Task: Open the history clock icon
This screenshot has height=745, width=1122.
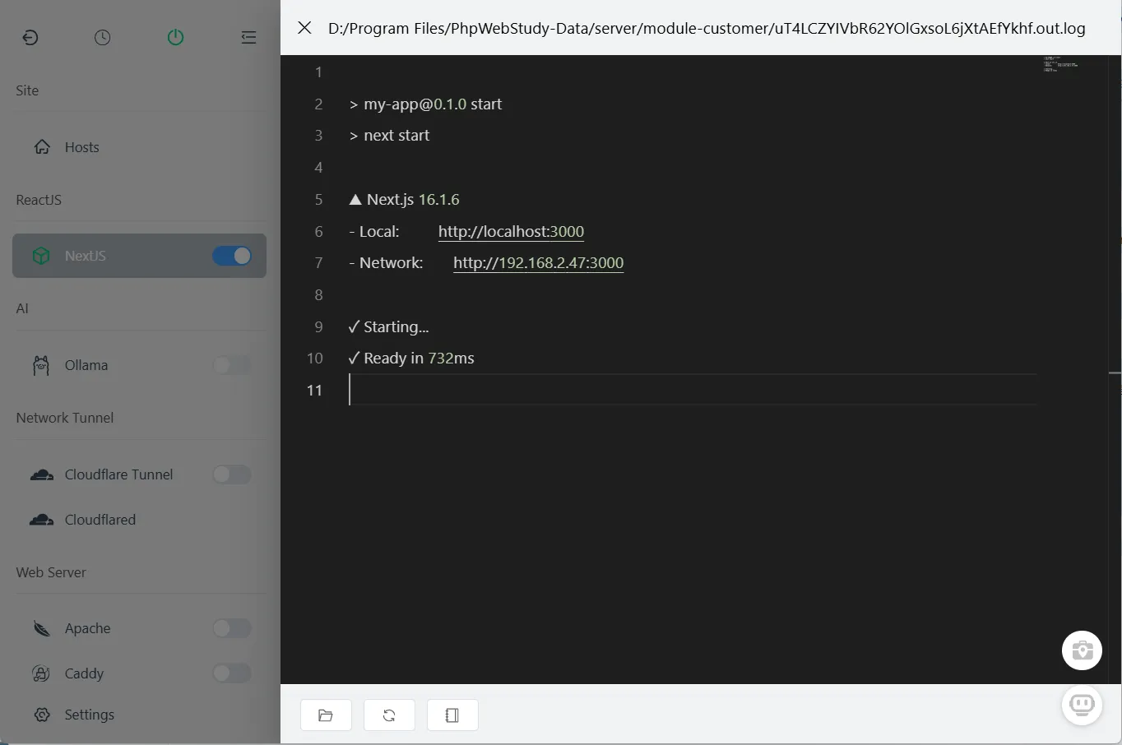Action: click(x=102, y=38)
